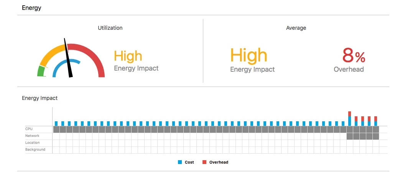Click the red Overhead legend swatch
405x172 pixels.
pos(204,162)
